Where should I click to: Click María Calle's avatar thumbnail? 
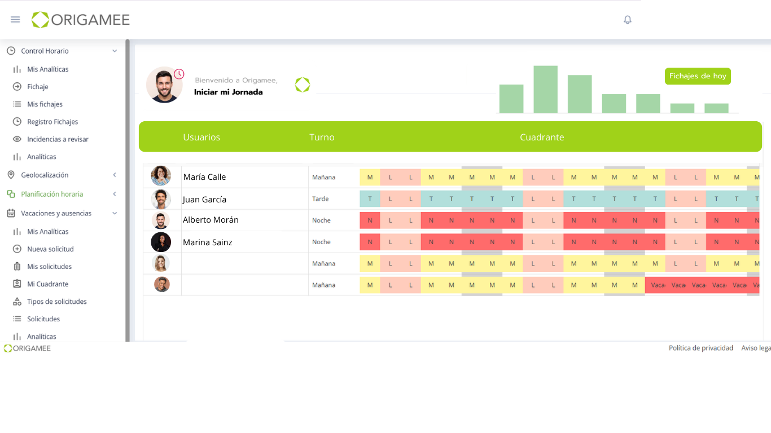coord(161,176)
